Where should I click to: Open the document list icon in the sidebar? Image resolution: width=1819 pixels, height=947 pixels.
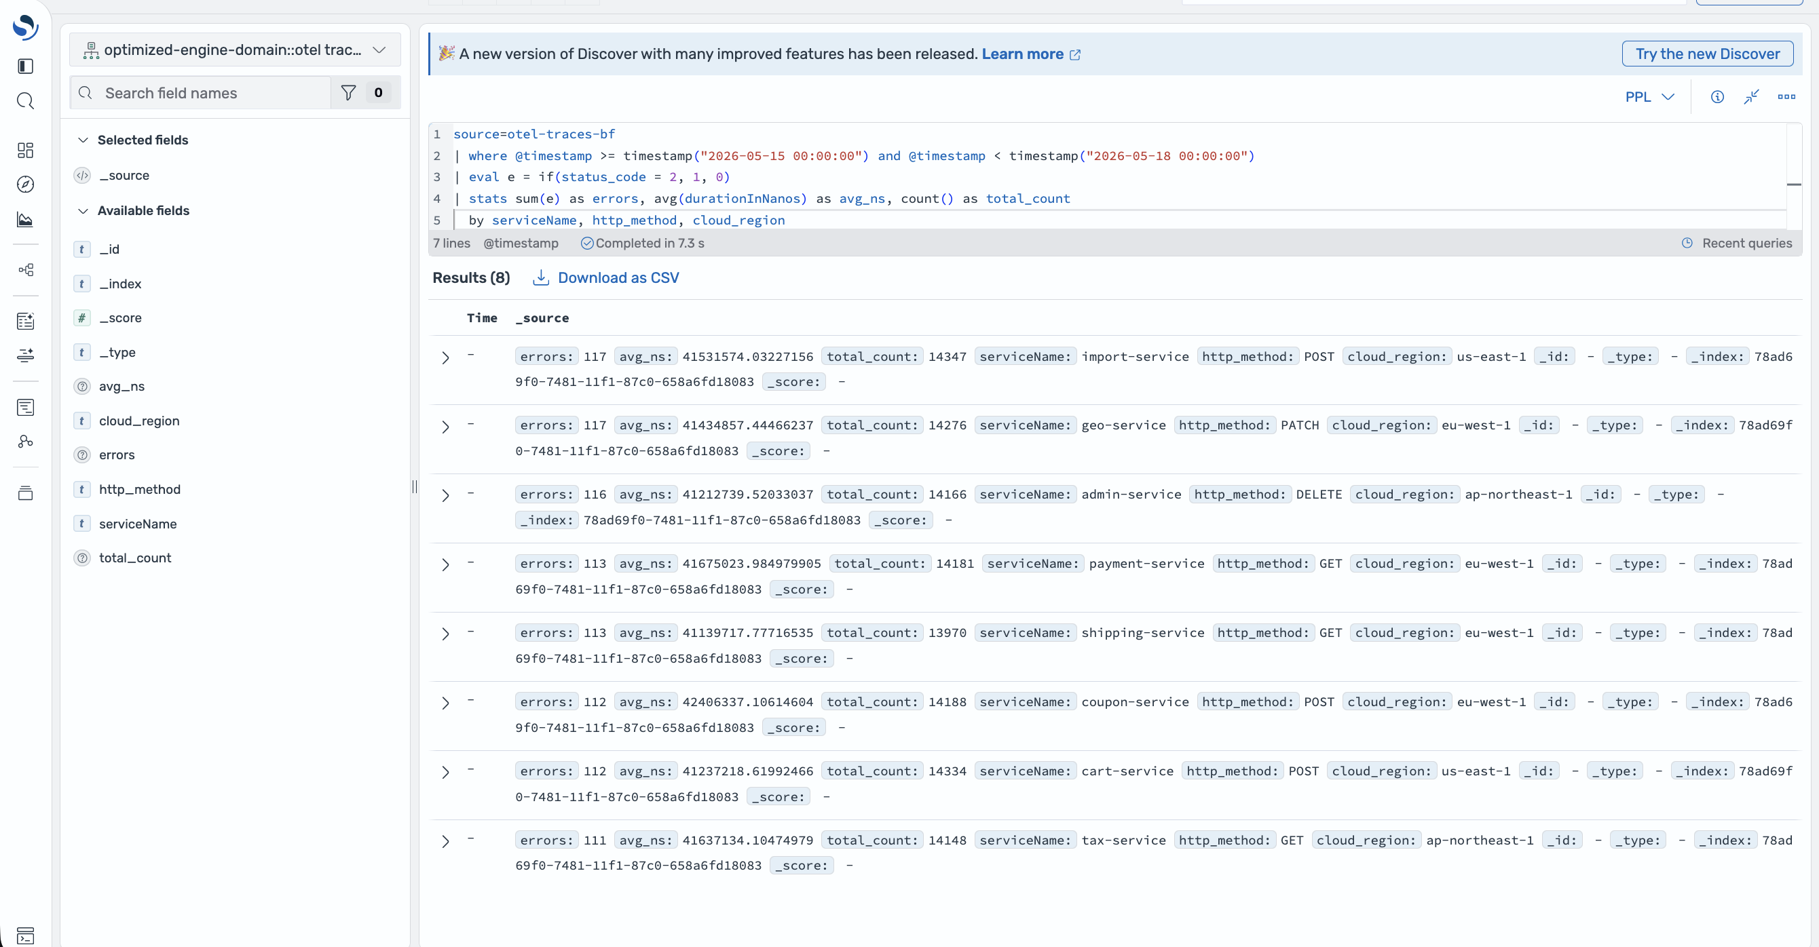coord(25,407)
